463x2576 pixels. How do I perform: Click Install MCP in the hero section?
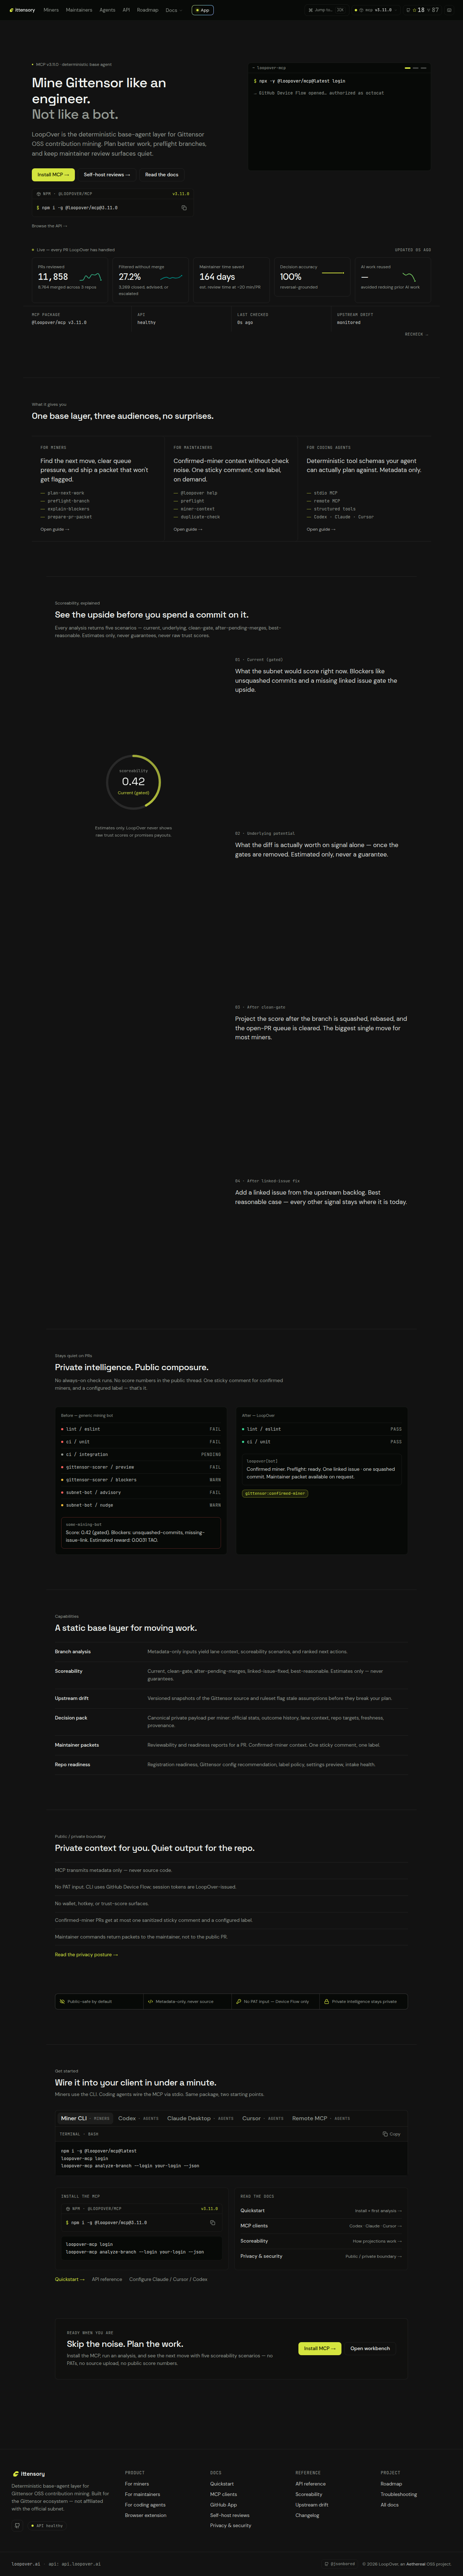click(x=53, y=175)
